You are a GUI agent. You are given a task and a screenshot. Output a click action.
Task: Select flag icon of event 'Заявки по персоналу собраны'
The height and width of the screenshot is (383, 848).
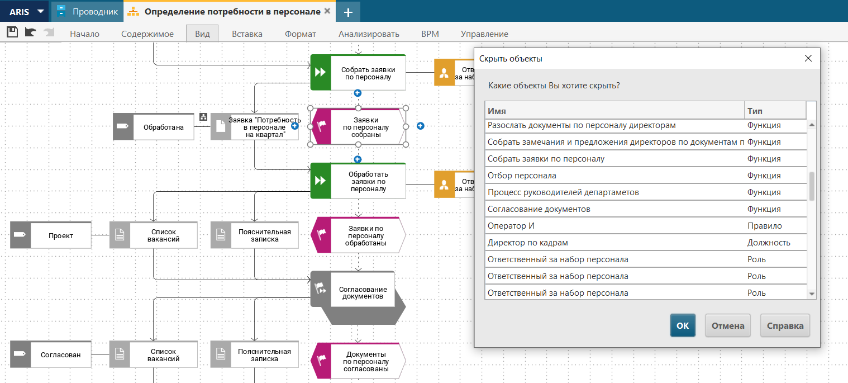321,126
